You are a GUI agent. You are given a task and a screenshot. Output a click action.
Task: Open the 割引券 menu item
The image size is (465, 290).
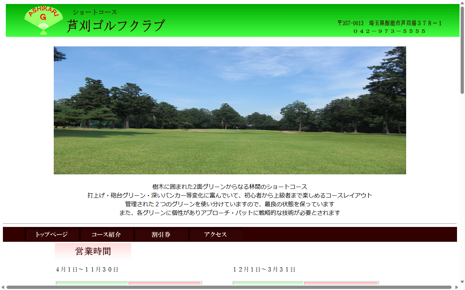161,235
